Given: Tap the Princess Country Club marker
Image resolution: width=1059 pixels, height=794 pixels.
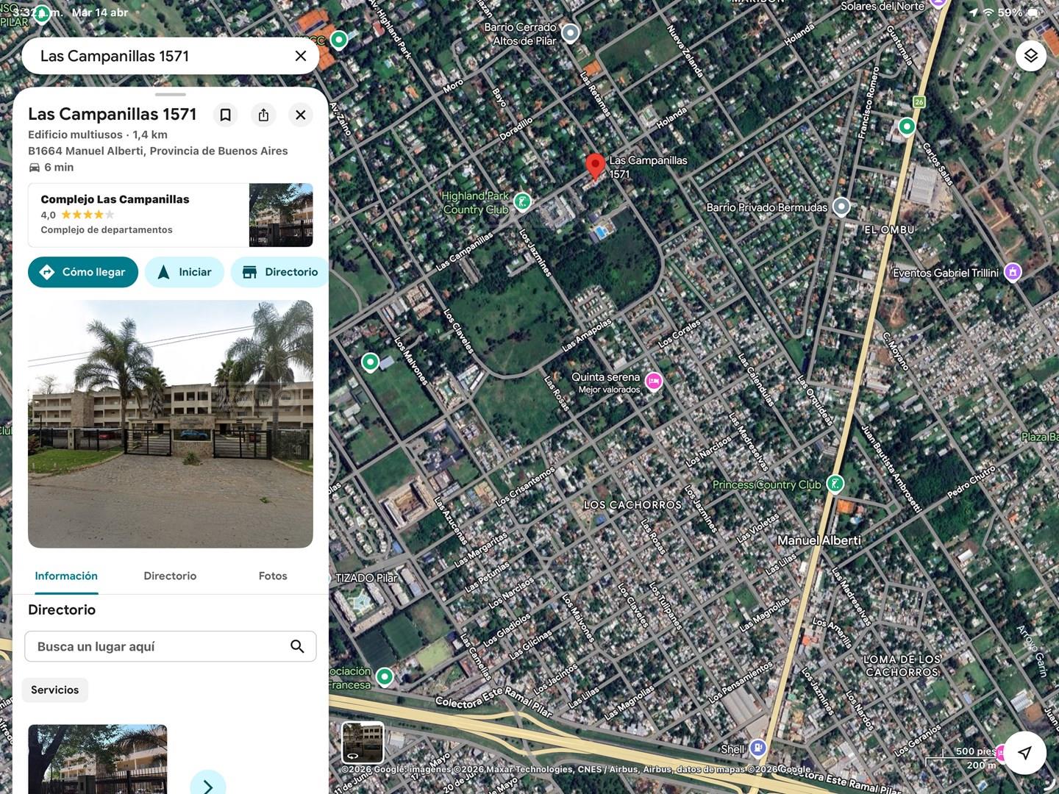Looking at the screenshot, I should pyautogui.click(x=835, y=484).
